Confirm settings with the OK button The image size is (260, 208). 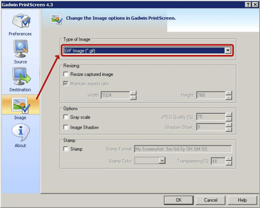[x=179, y=200]
